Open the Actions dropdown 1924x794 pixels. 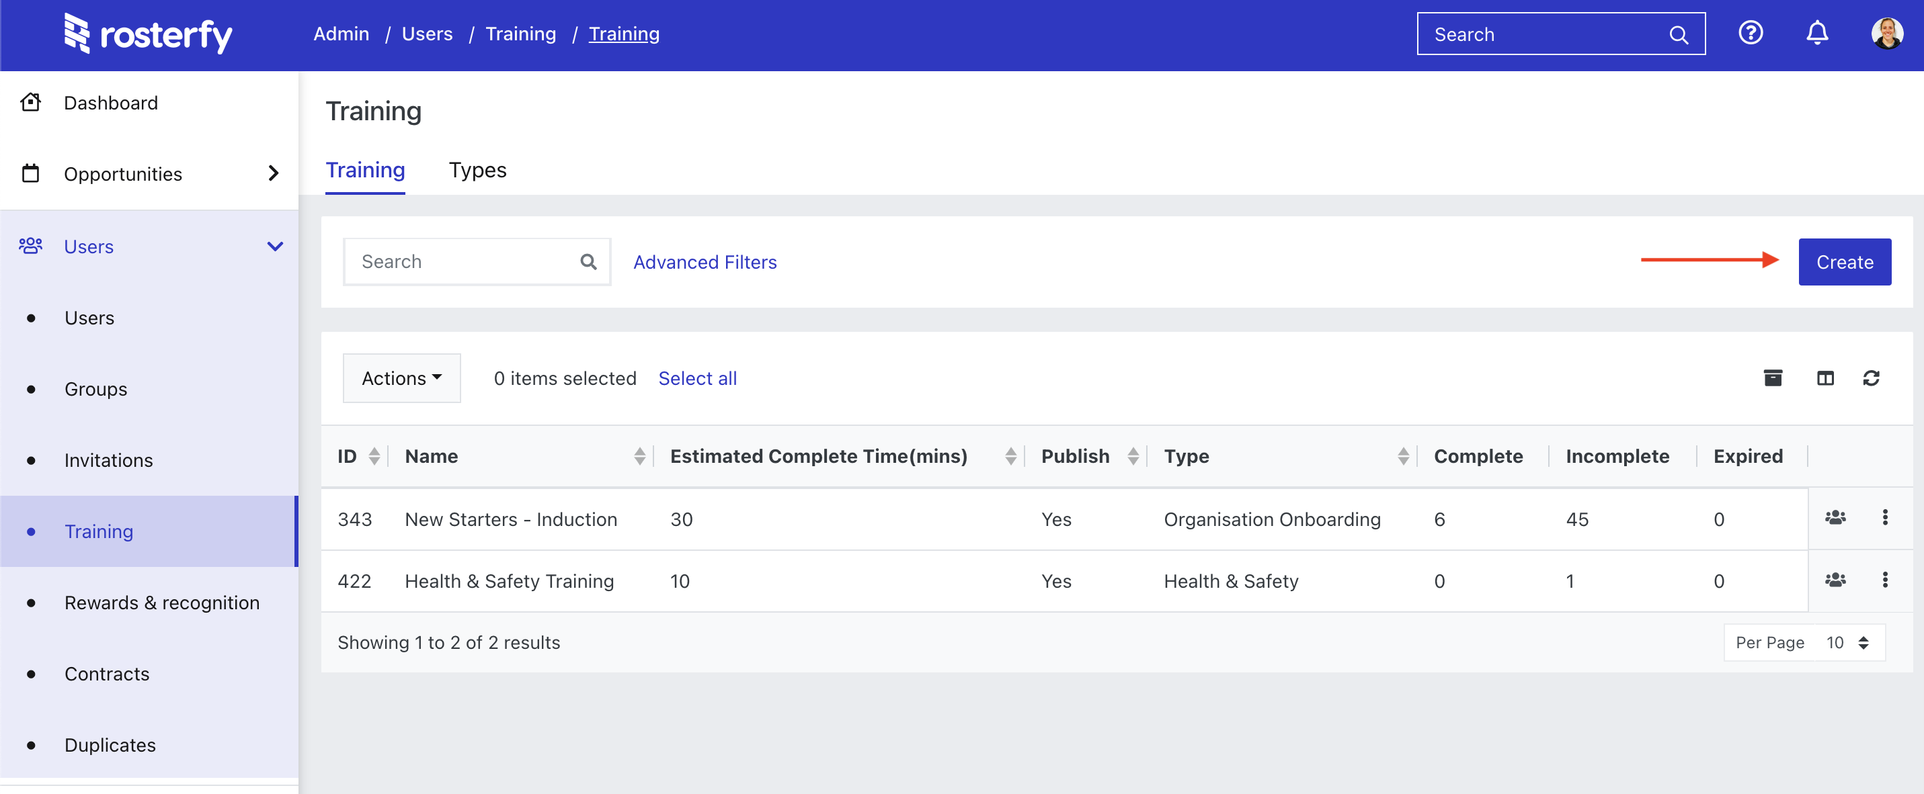click(401, 378)
